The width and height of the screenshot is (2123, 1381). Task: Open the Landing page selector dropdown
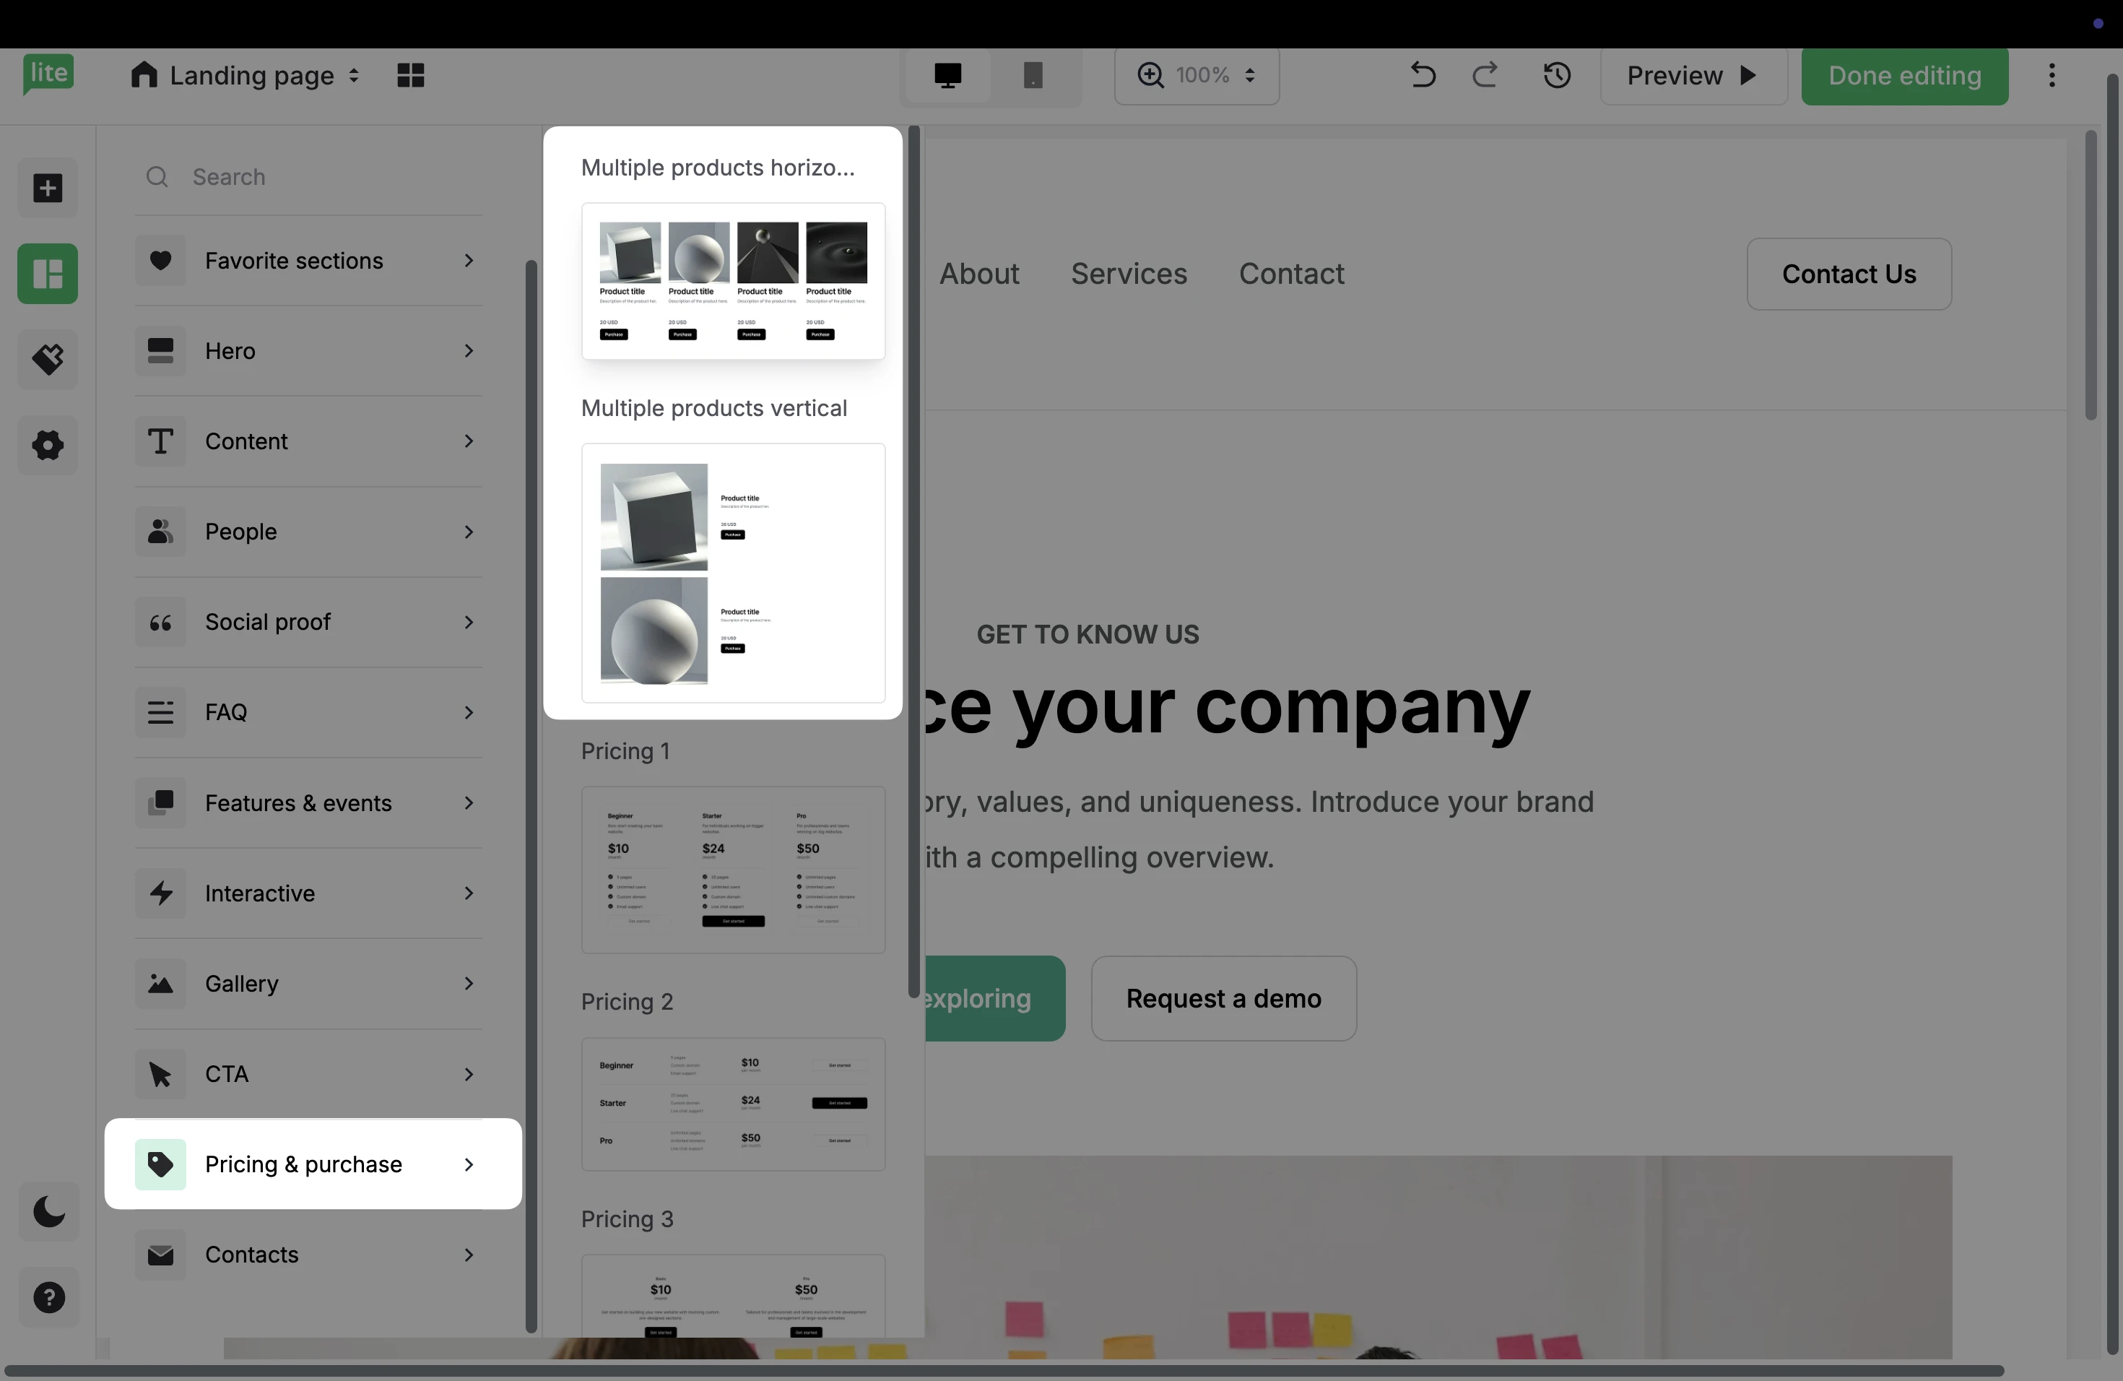click(x=244, y=76)
